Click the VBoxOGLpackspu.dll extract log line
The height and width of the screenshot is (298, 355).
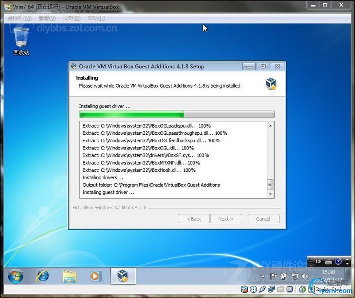click(x=146, y=126)
